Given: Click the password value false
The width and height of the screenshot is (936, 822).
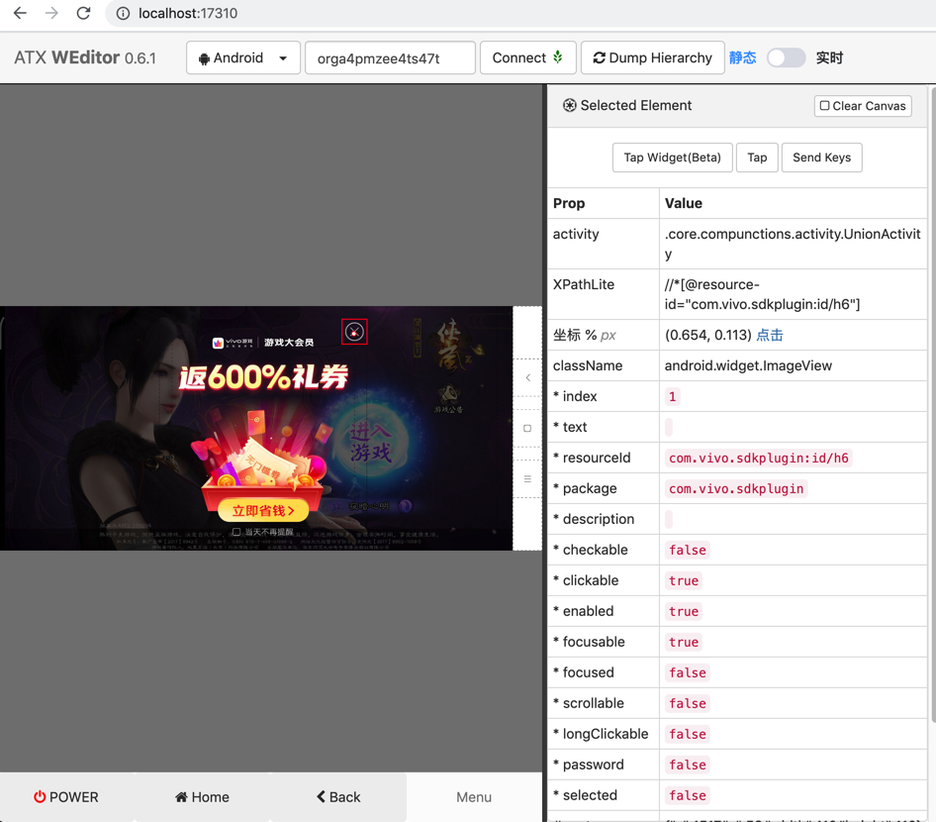Looking at the screenshot, I should point(687,765).
